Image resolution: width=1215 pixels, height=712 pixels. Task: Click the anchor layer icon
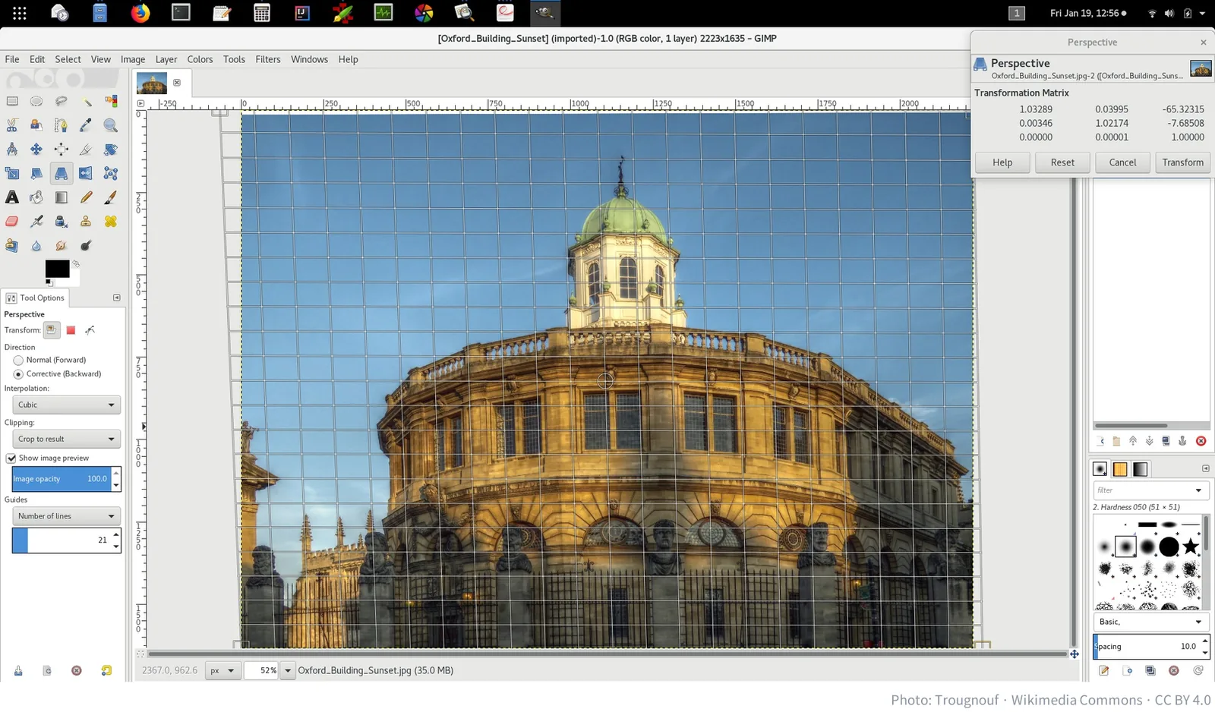[1182, 441]
